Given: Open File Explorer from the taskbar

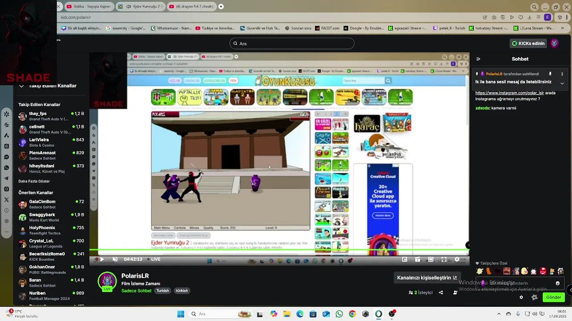Looking at the screenshot, I should 286,314.
